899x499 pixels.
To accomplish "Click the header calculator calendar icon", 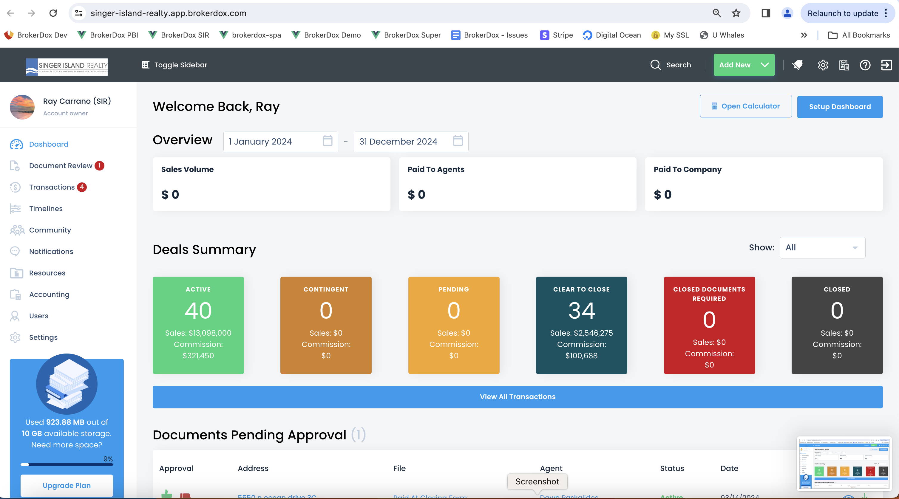I will (x=844, y=65).
